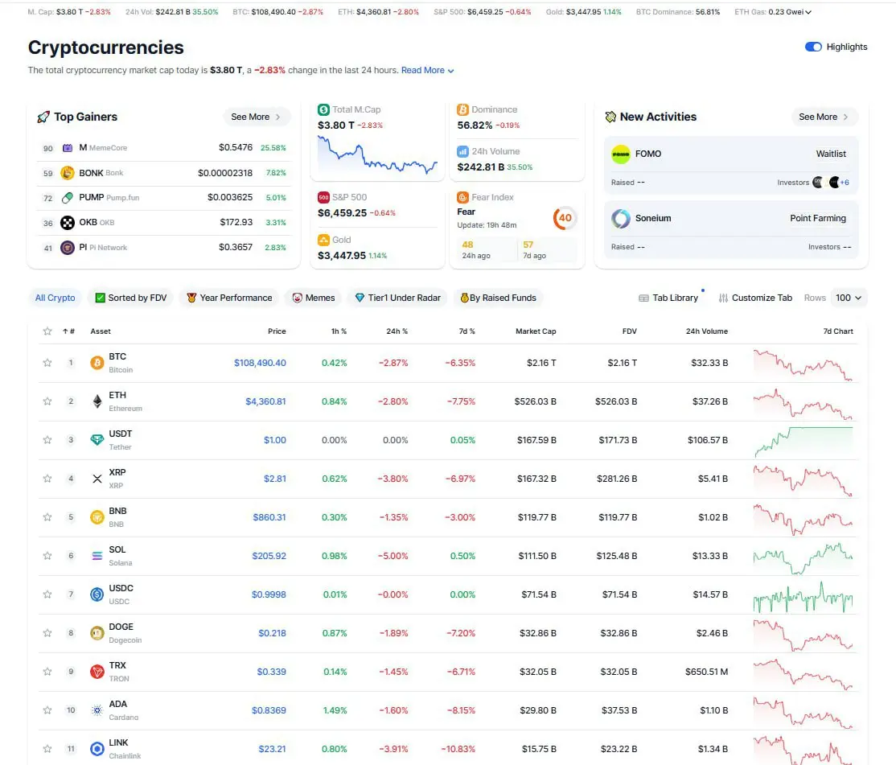The image size is (896, 765).
Task: Open the Tab Library
Action: pos(668,298)
